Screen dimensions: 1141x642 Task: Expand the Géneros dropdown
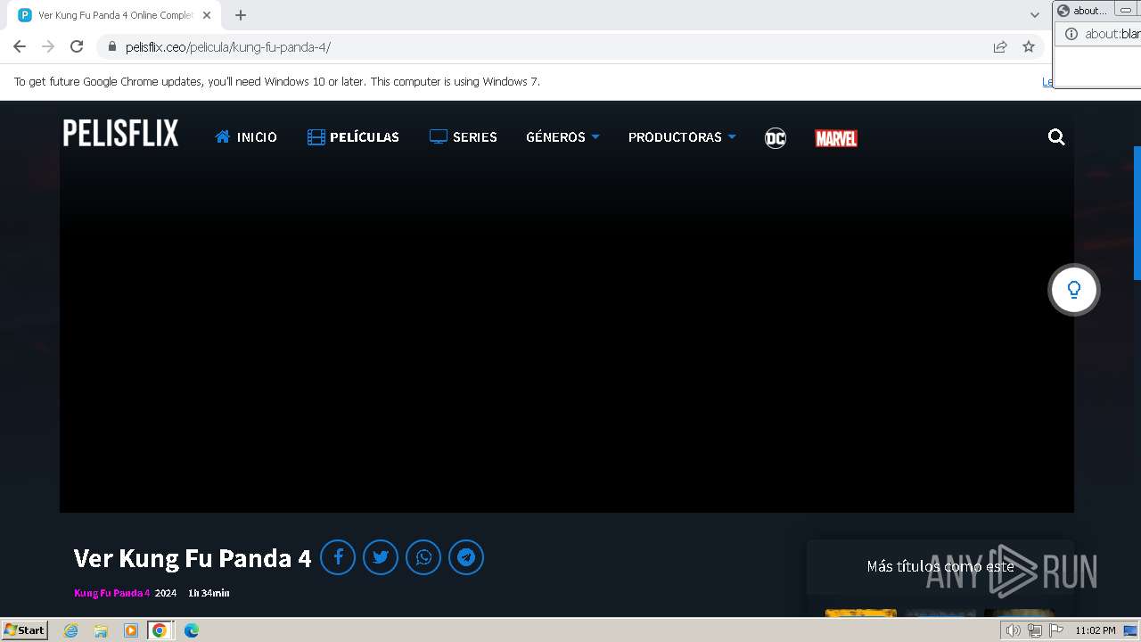[x=562, y=137]
